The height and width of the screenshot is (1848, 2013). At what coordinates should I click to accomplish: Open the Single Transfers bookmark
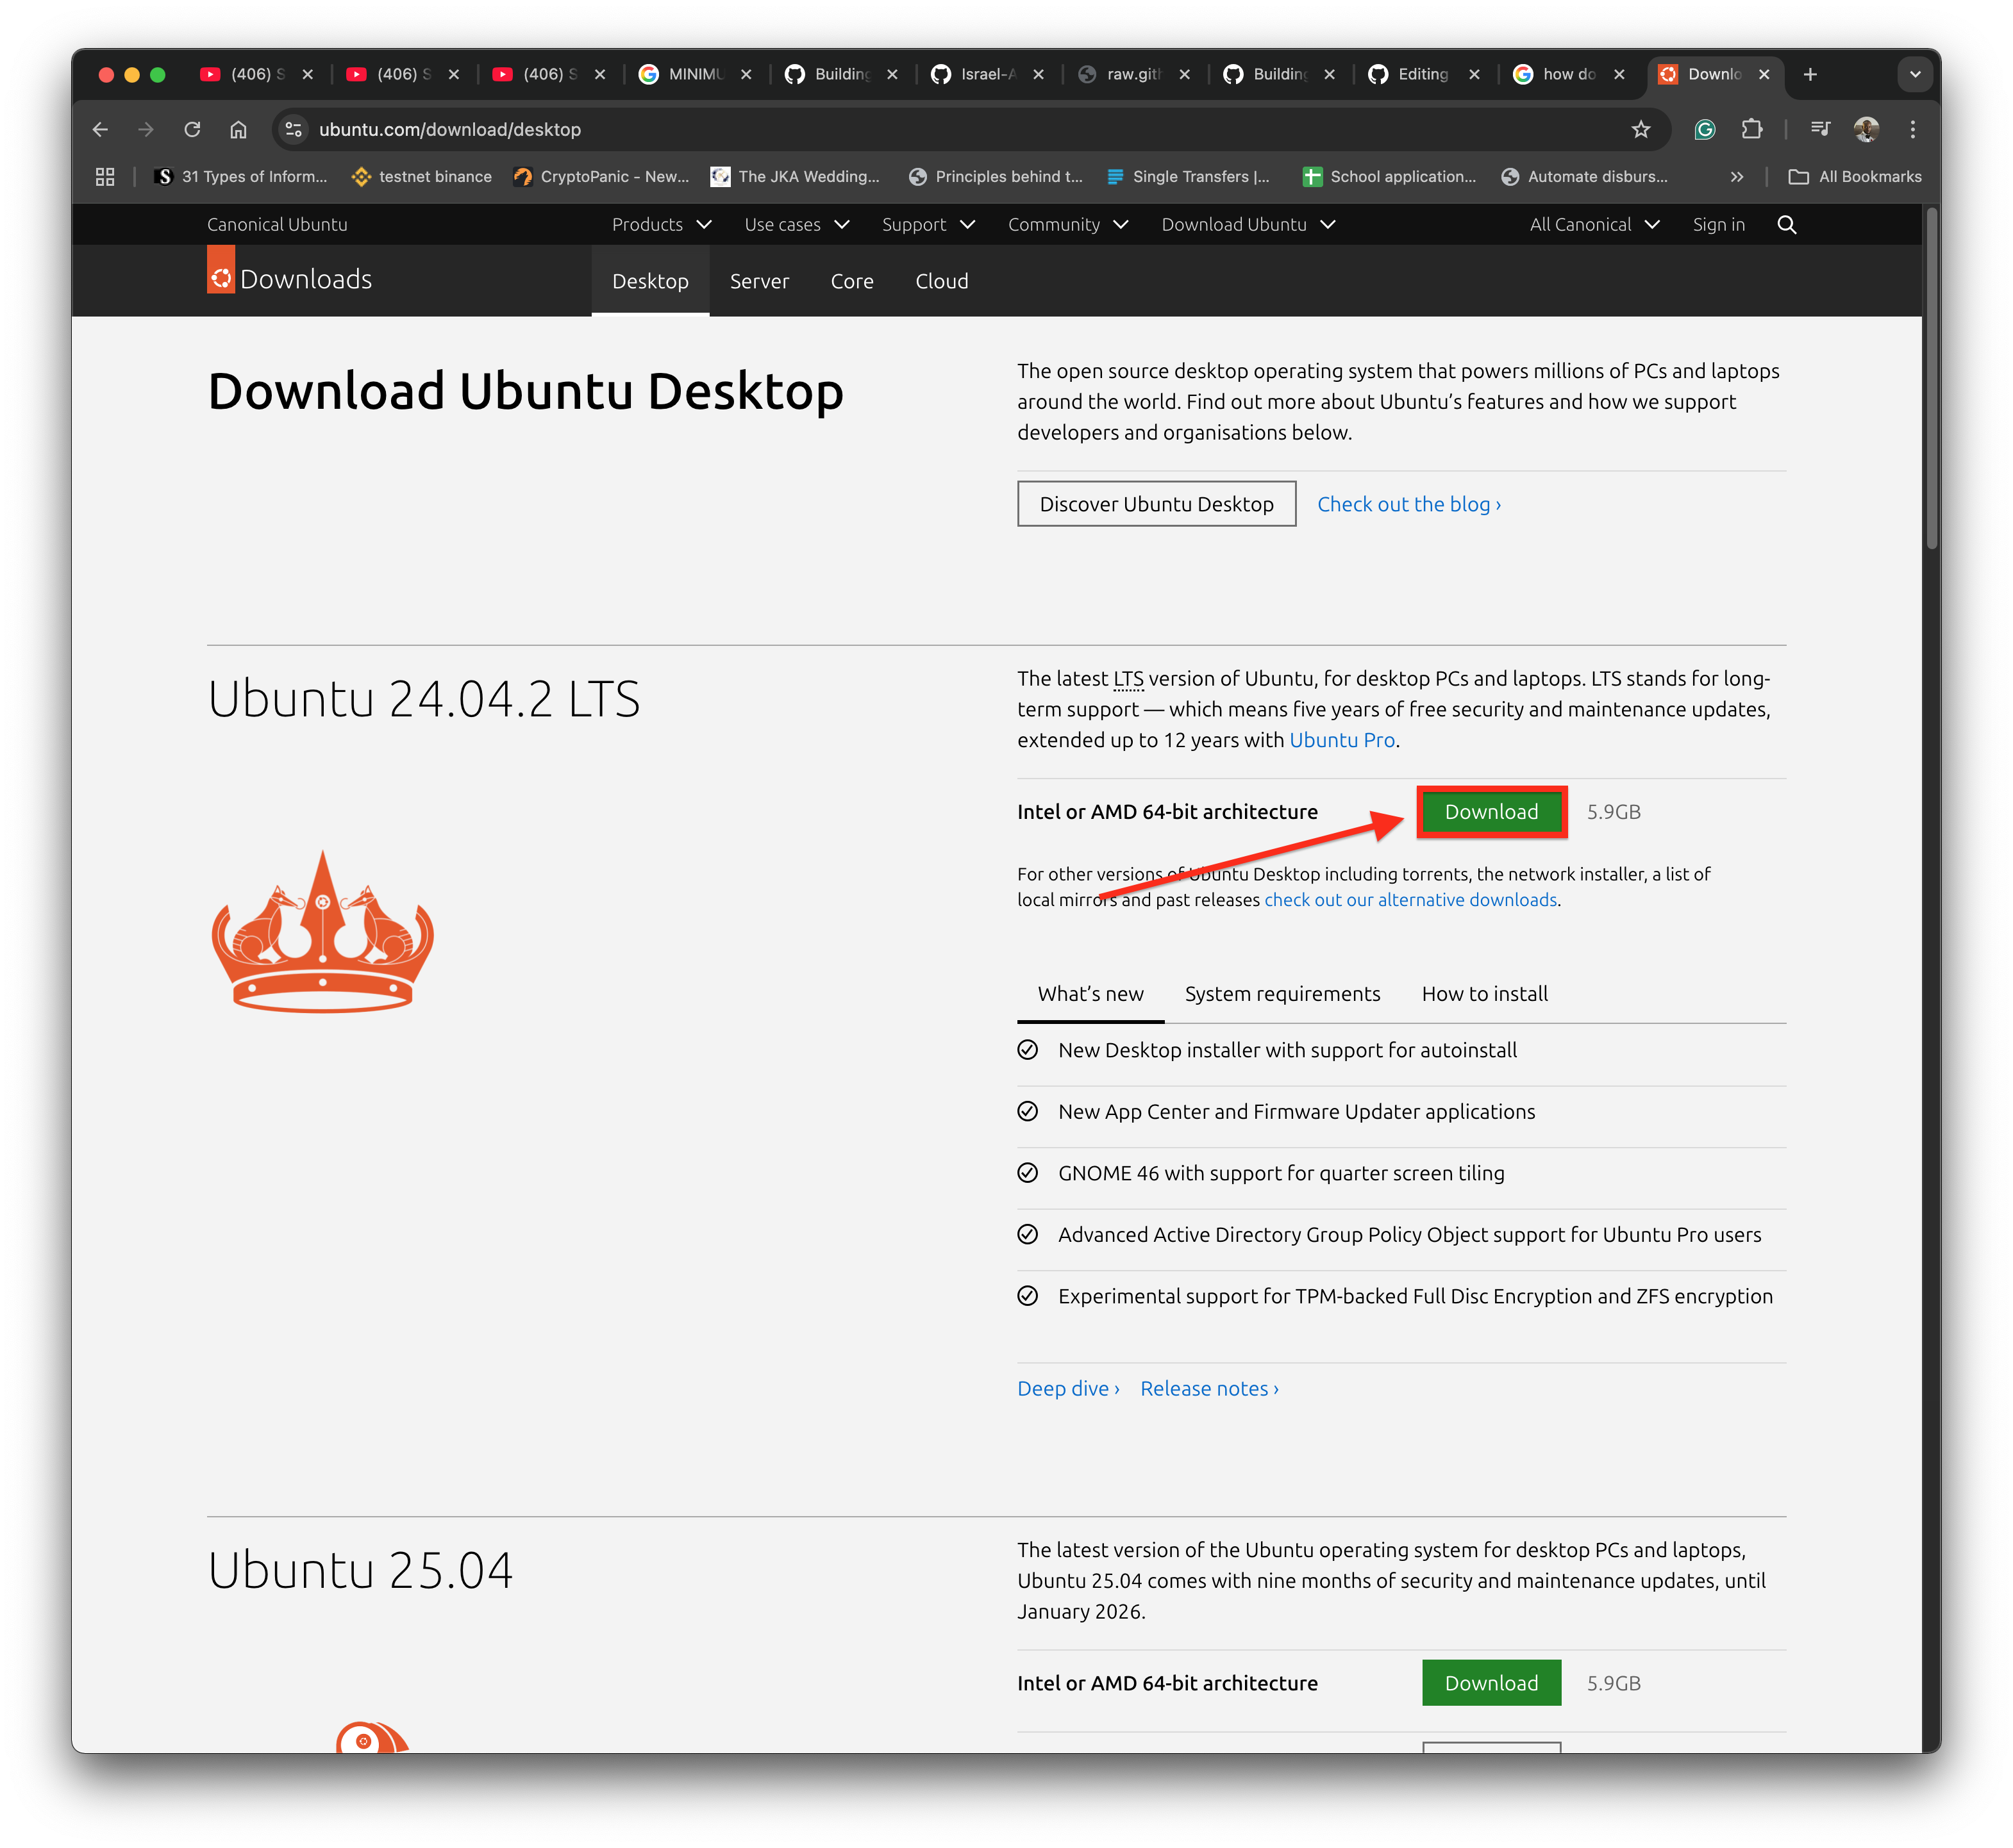tap(1187, 177)
